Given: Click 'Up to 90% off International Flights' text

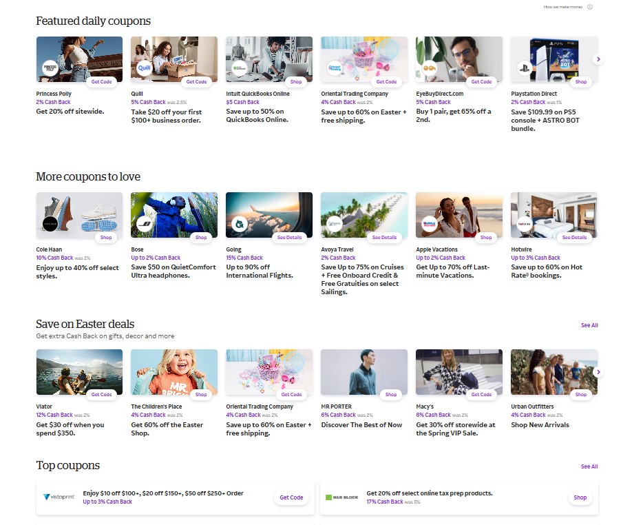Looking at the screenshot, I should point(260,271).
